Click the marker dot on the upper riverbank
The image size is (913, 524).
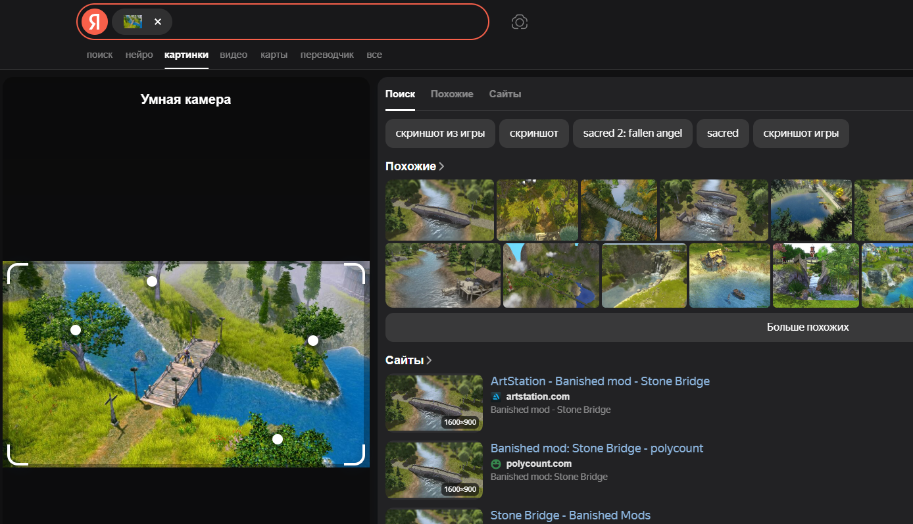[x=152, y=281]
